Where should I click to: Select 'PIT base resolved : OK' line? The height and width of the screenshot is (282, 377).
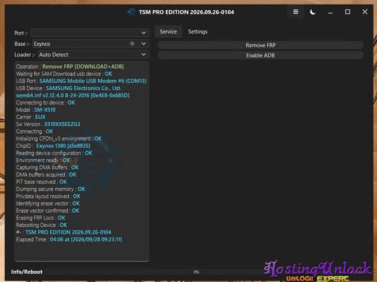coord(41,182)
